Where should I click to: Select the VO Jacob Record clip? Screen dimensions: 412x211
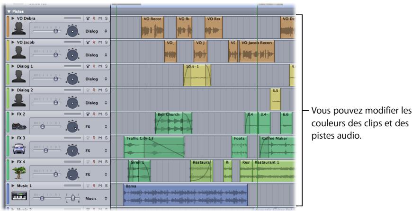click(x=257, y=51)
